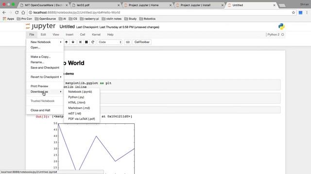This screenshot has height=174, width=311.
Task: Open the Robotics bookmarks folder
Action: [147, 19]
